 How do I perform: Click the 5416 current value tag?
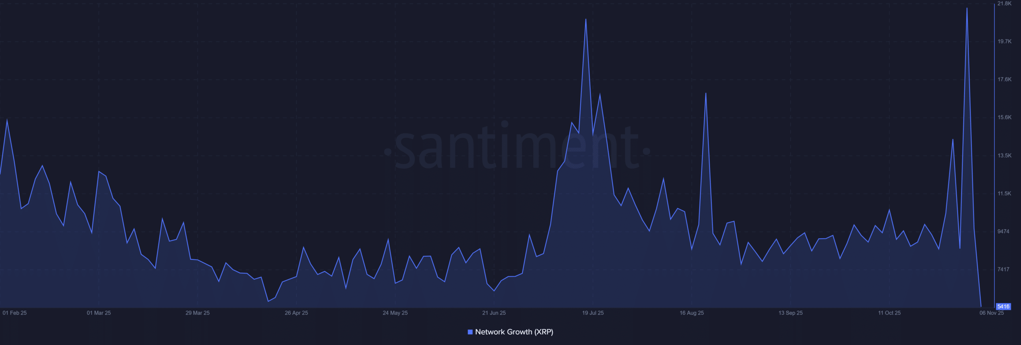pos(1003,306)
